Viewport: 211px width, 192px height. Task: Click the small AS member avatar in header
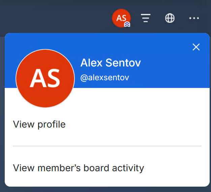point(121,18)
